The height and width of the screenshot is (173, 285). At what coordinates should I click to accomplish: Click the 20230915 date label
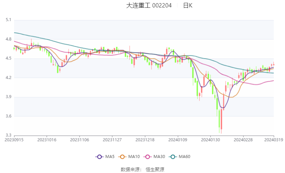[x=14, y=140]
